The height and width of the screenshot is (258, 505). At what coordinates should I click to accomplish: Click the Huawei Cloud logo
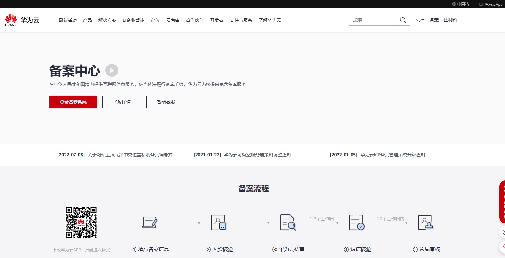coord(22,20)
